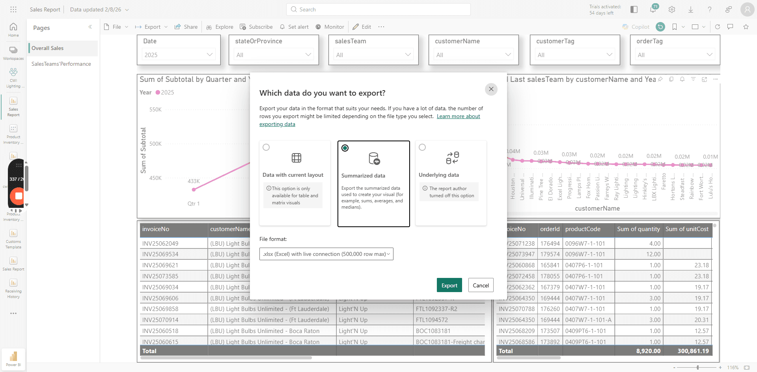This screenshot has width=757, height=372.
Task: Open the comments pane icon
Action: click(730, 27)
